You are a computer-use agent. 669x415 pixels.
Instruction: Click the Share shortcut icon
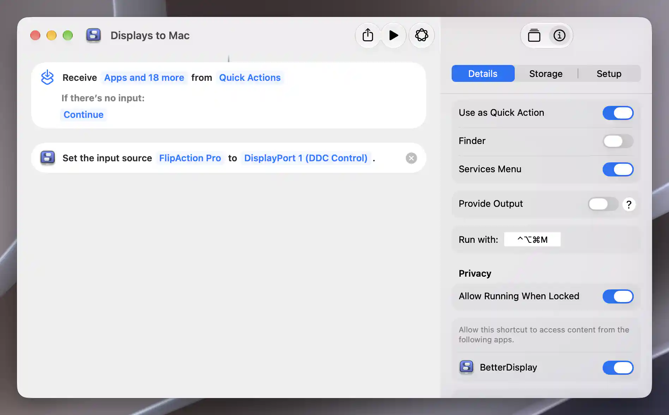point(368,35)
